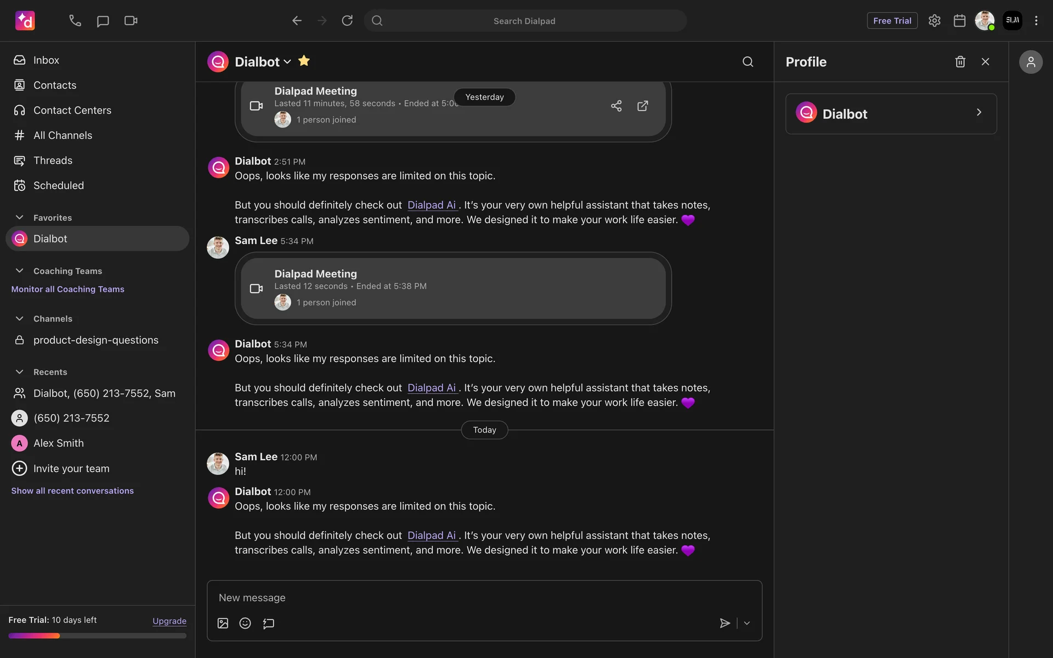
Task: Attach an image to the new message
Action: [223, 623]
